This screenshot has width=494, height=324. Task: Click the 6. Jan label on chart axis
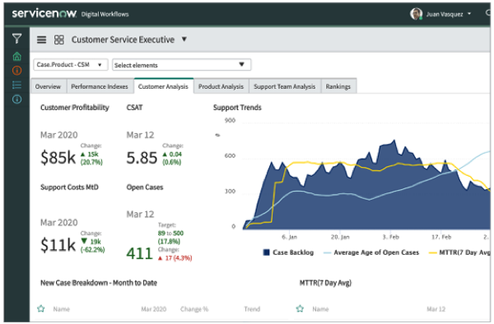coord(289,237)
